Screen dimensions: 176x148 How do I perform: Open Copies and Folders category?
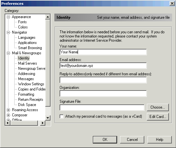(x=32, y=89)
